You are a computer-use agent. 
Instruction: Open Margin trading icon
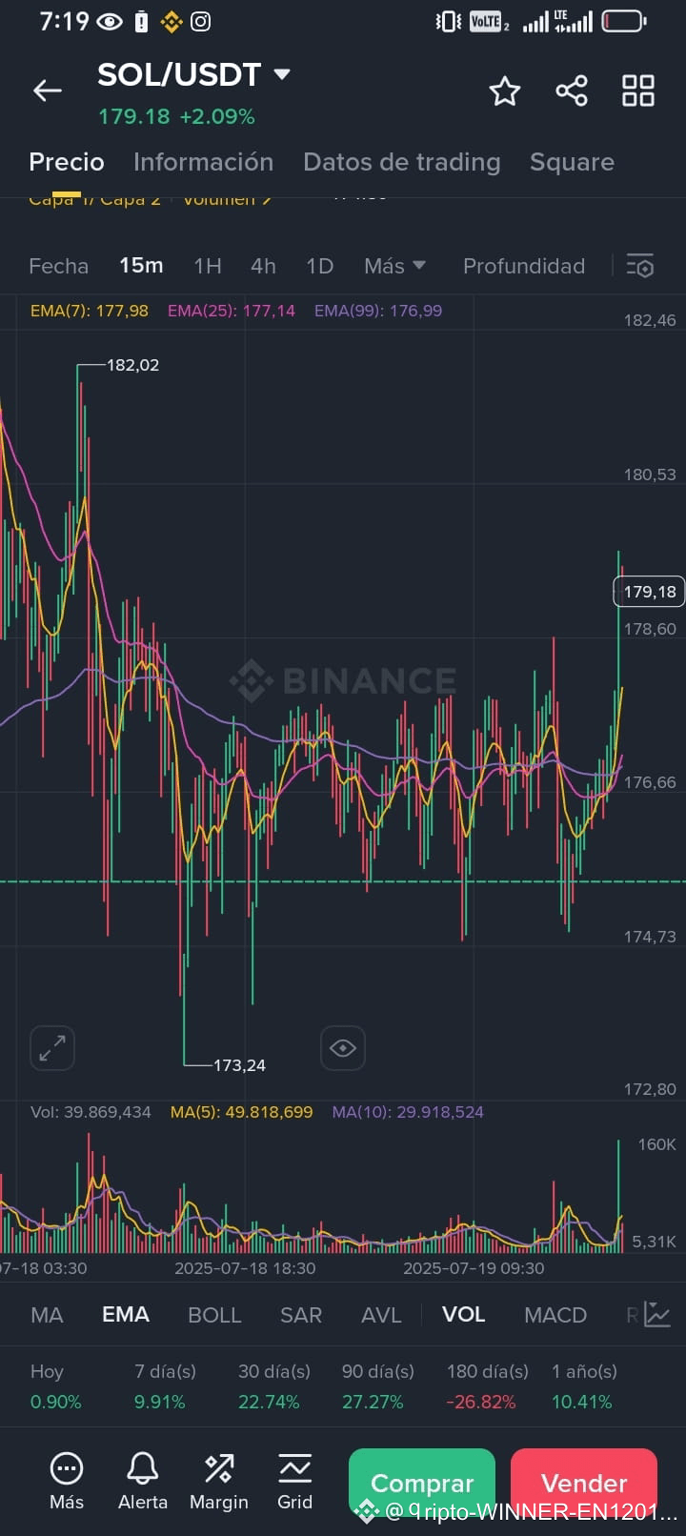coord(219,1468)
